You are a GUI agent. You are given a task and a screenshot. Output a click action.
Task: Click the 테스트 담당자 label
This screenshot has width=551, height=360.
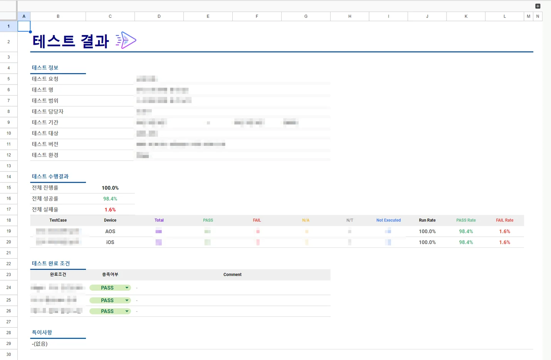48,111
